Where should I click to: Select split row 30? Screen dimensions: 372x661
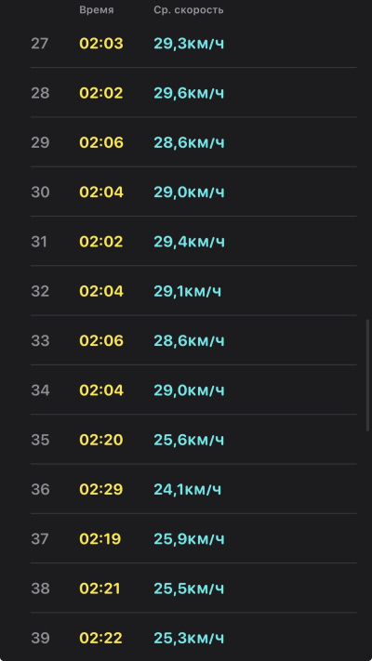coord(193,192)
